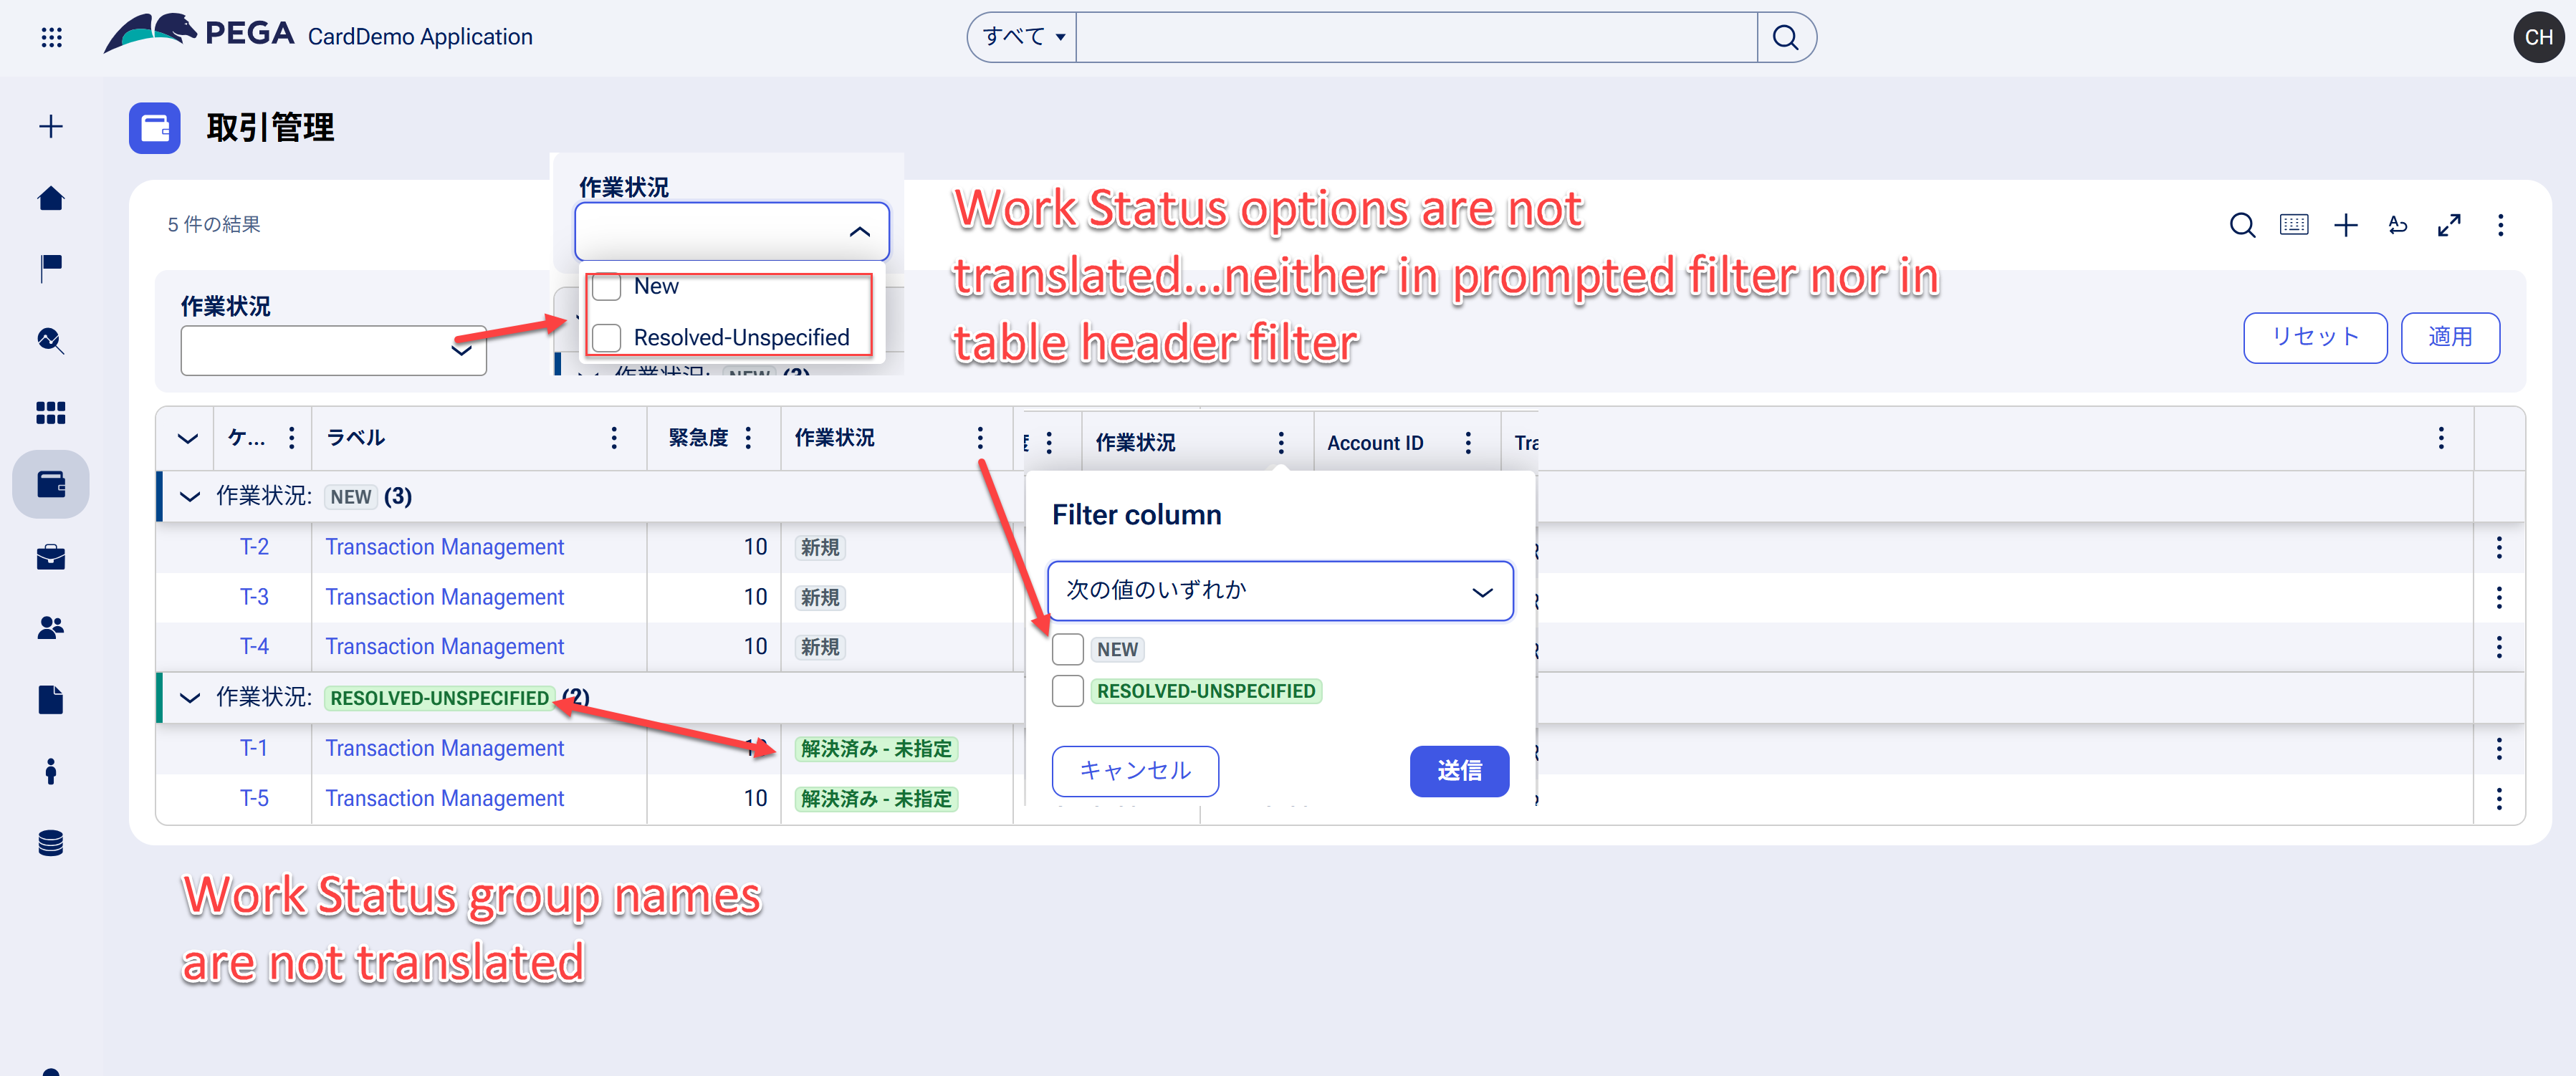2576x1076 pixels.
Task: Select the wallet Transaction Management sidebar icon
Action: click(51, 483)
